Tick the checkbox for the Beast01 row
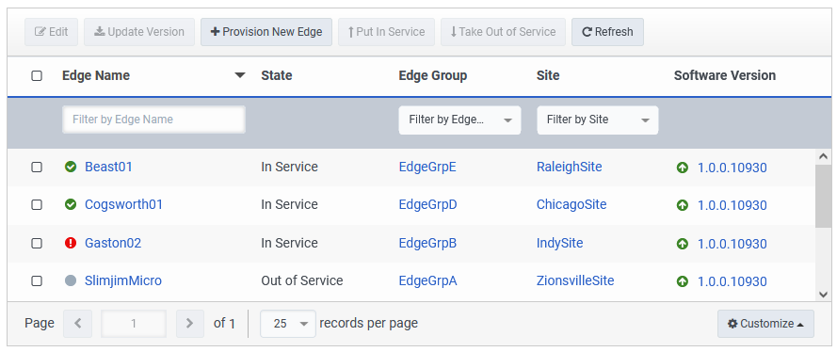Viewport: 837px width, 352px height. click(x=37, y=167)
